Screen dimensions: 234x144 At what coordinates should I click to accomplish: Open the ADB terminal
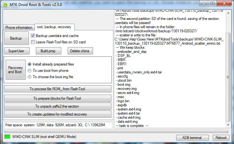[x=192, y=137]
